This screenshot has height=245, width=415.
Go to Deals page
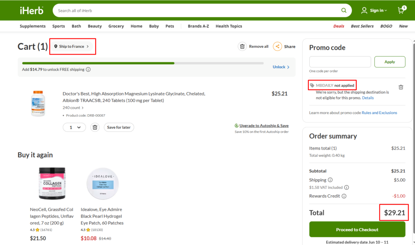(x=338, y=26)
